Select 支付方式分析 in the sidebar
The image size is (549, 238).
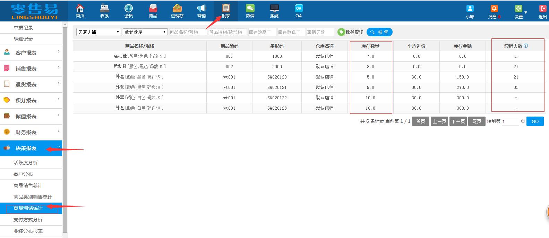click(x=28, y=220)
